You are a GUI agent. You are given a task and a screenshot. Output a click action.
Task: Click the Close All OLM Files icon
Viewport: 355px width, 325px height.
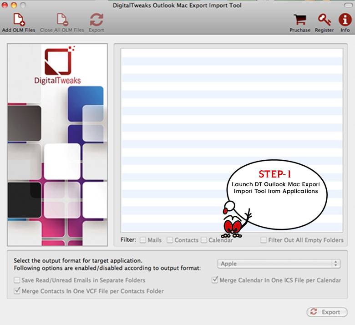click(62, 20)
